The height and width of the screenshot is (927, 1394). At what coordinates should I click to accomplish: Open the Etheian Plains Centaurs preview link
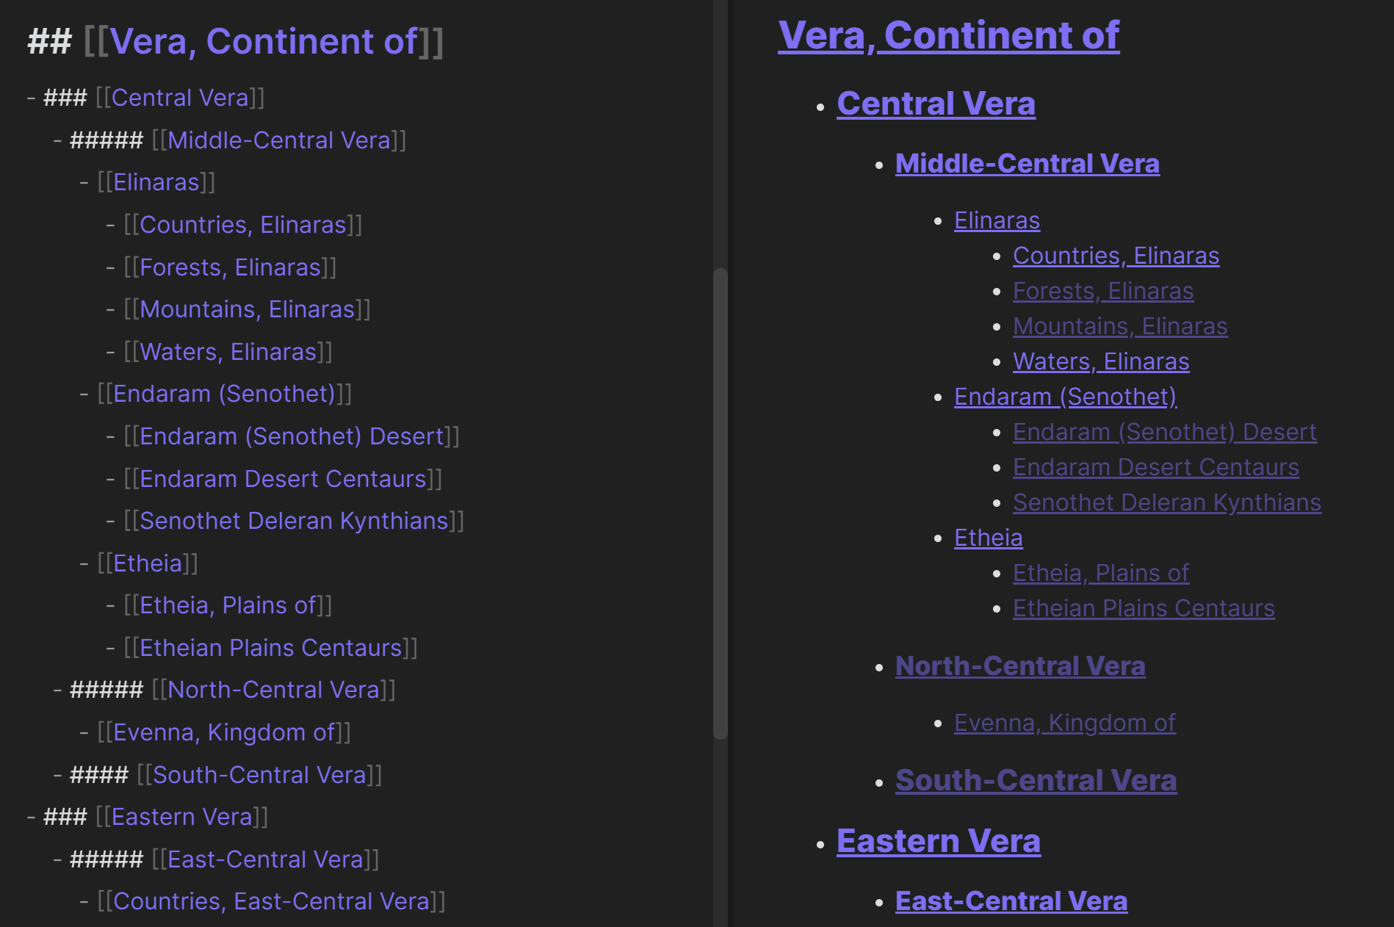click(1143, 608)
